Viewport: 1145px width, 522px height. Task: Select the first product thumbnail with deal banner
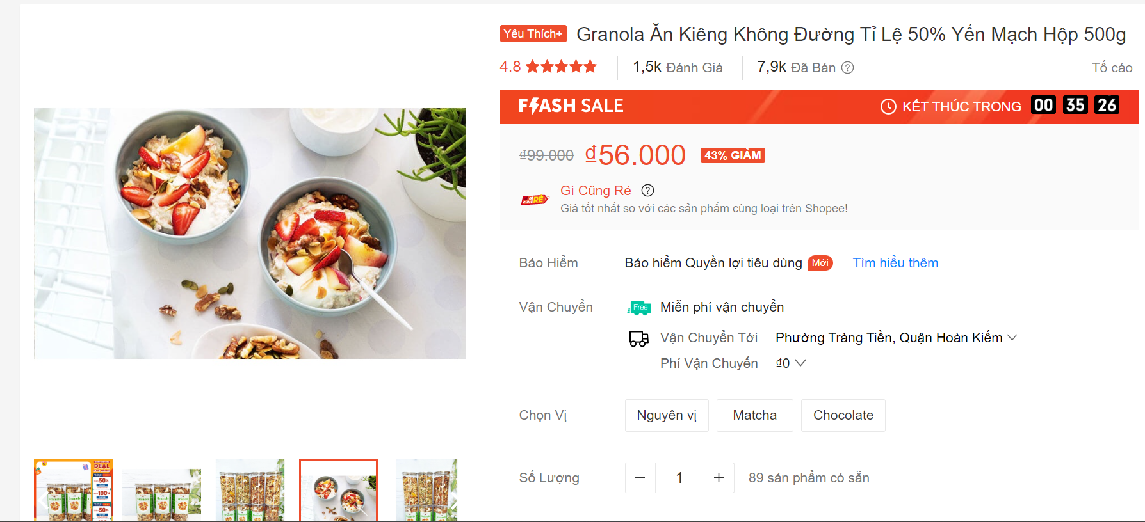(73, 491)
